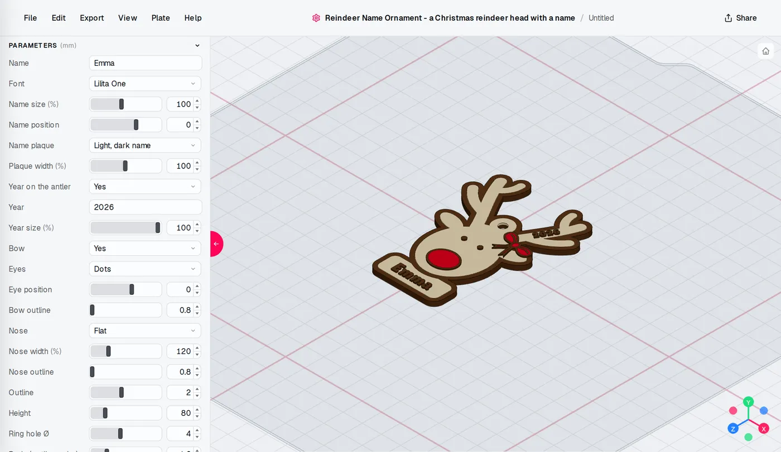Screen dimensions: 781x452
Task: Open the File menu
Action: tap(30, 18)
